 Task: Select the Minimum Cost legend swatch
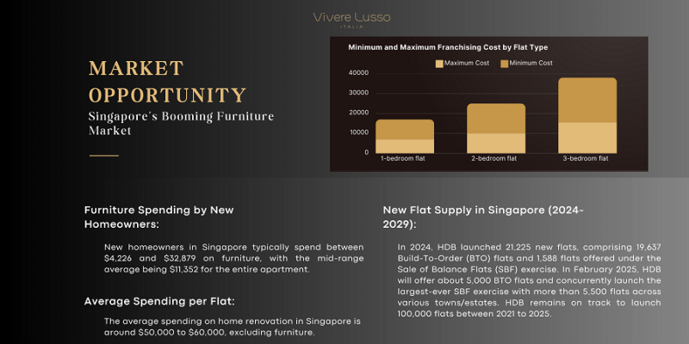[x=506, y=63]
